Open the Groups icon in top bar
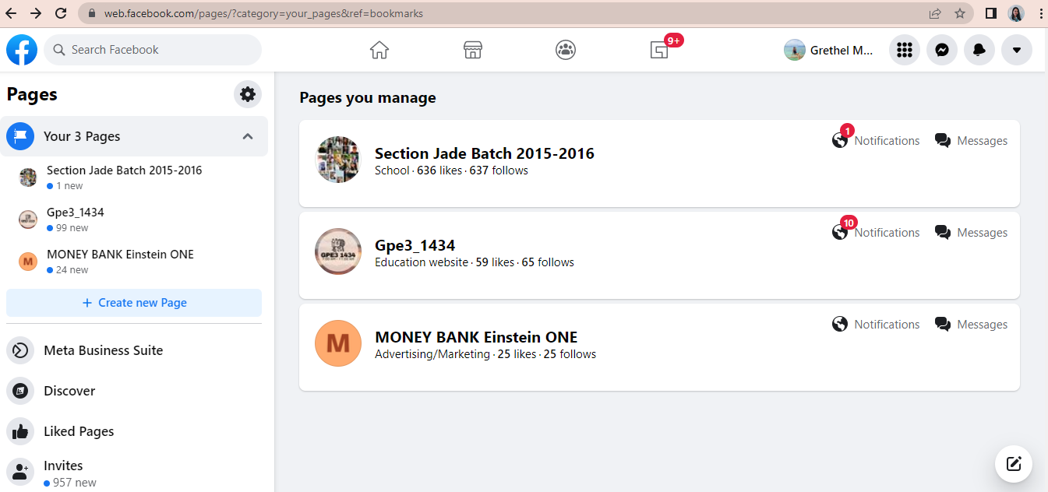The height and width of the screenshot is (492, 1048). (x=566, y=50)
